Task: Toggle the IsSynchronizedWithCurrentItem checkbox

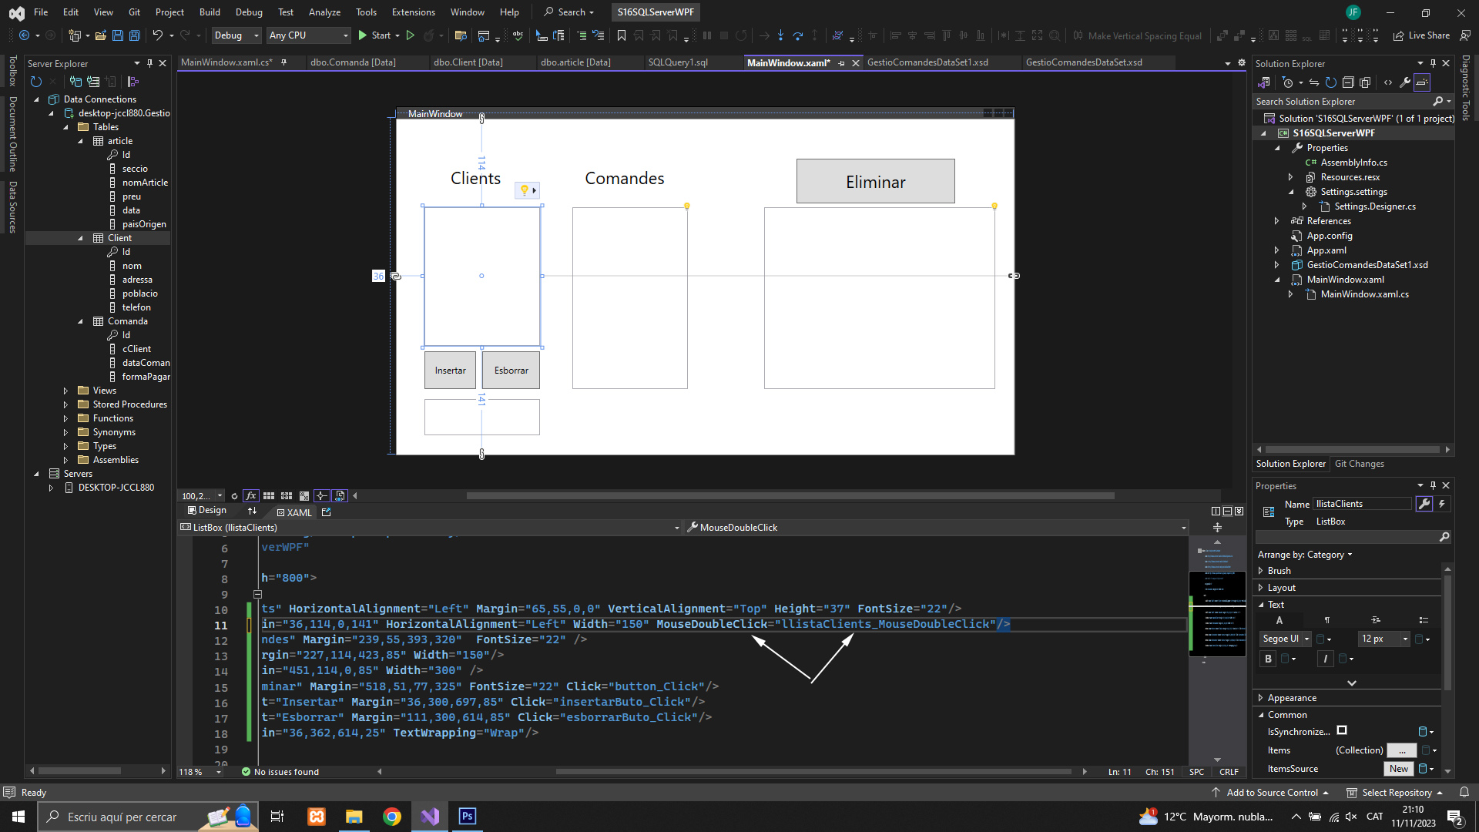Action: point(1342,731)
